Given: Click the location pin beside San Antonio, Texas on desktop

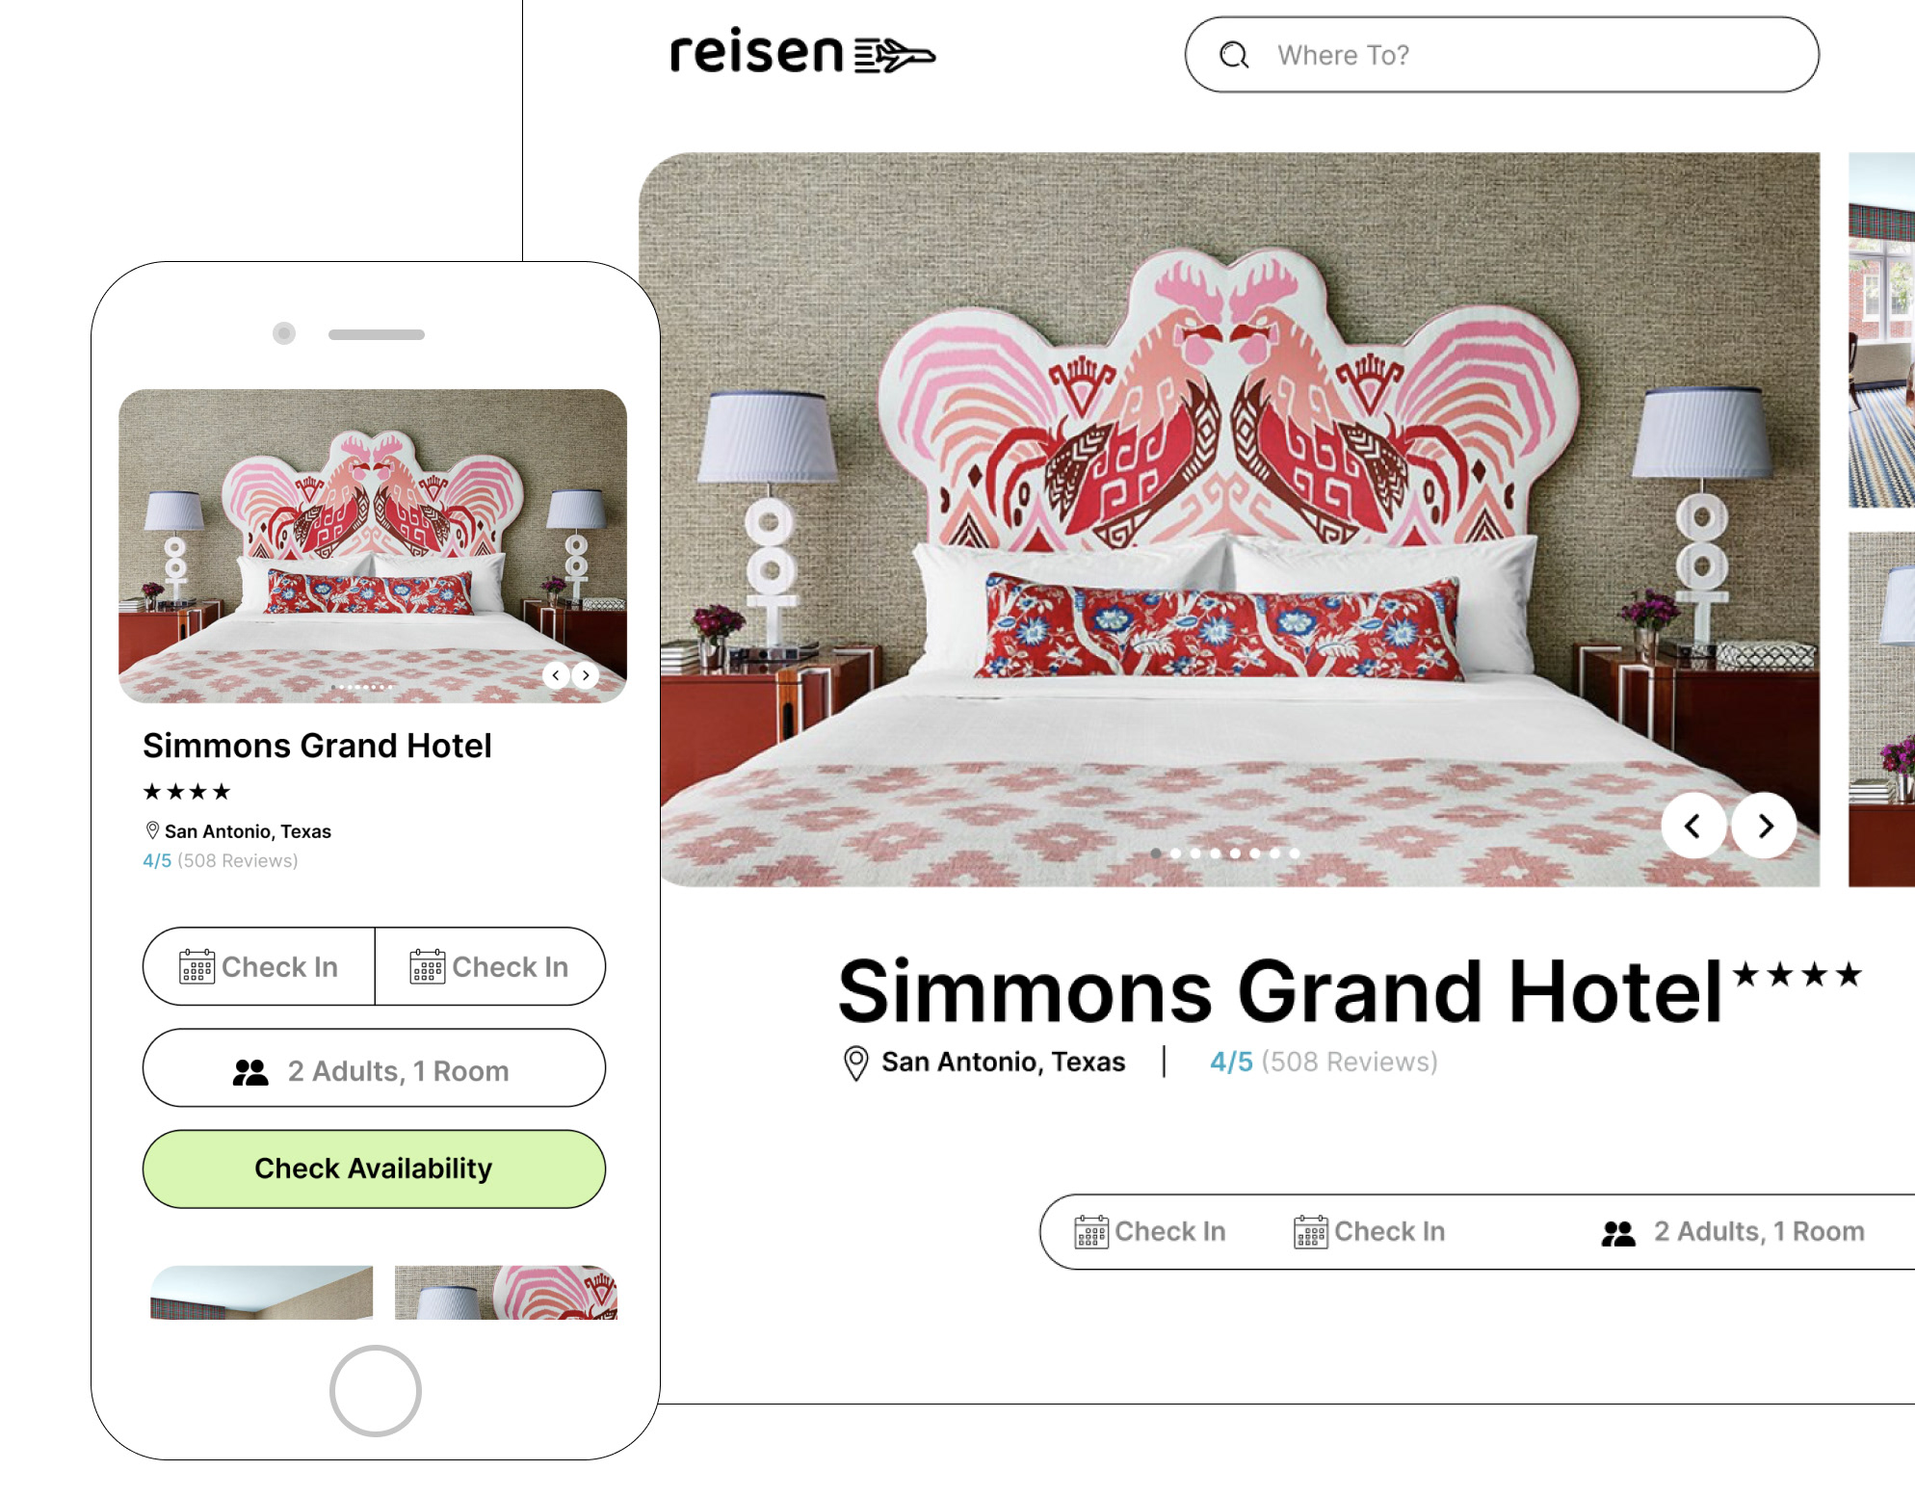Looking at the screenshot, I should coord(855,1063).
